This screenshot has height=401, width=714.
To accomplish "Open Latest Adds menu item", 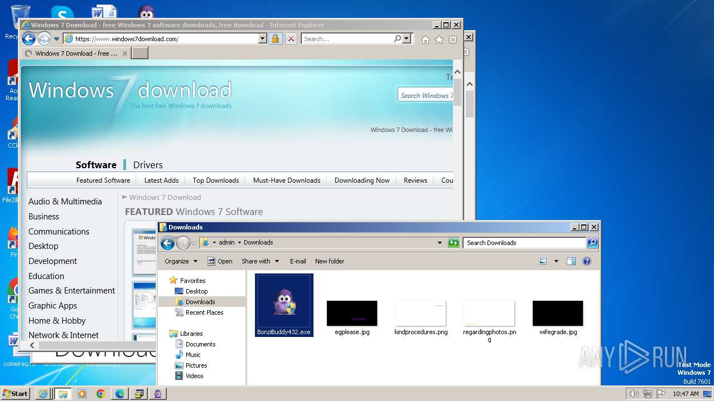I will click(161, 180).
